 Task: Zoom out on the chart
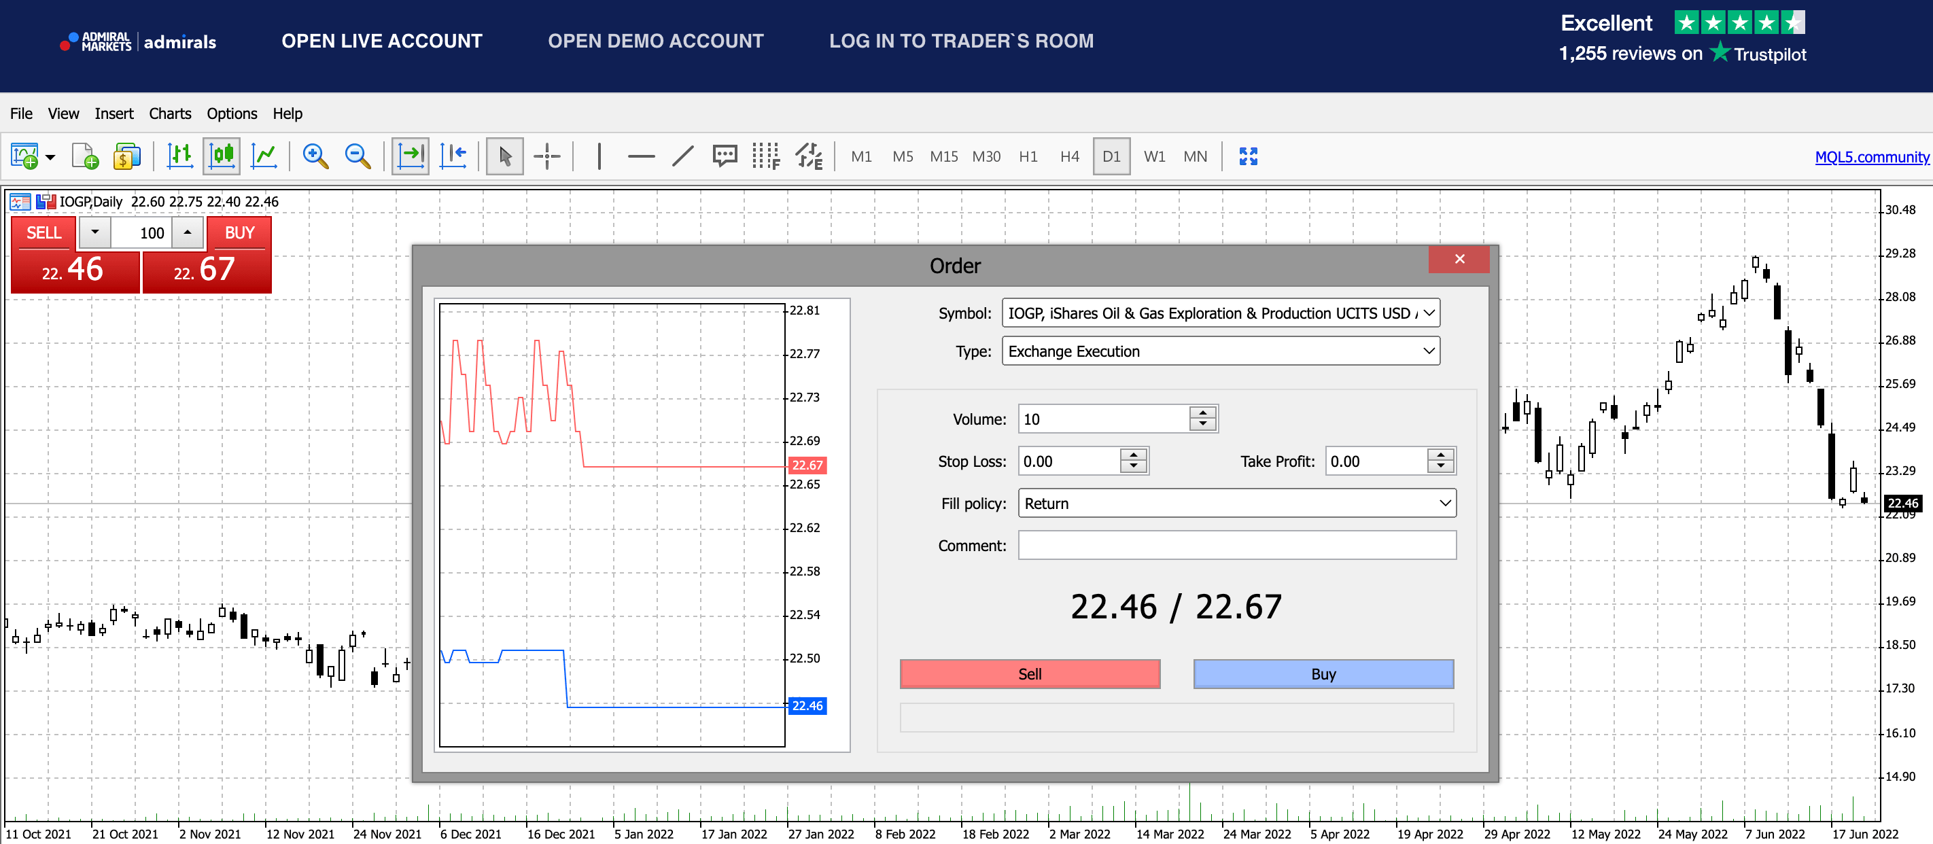pyautogui.click(x=358, y=157)
